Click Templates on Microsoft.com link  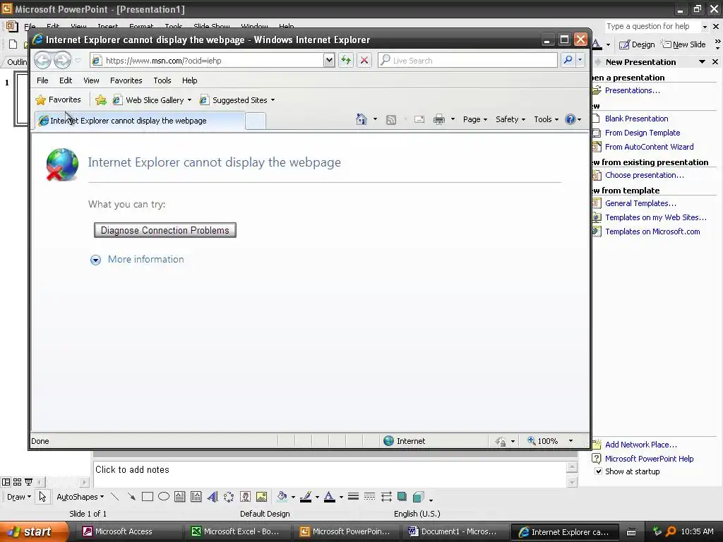coord(652,231)
